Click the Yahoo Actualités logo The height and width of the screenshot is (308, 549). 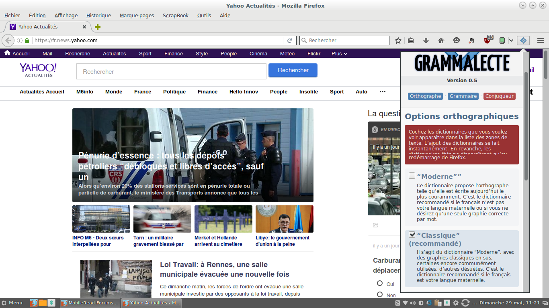(38, 70)
